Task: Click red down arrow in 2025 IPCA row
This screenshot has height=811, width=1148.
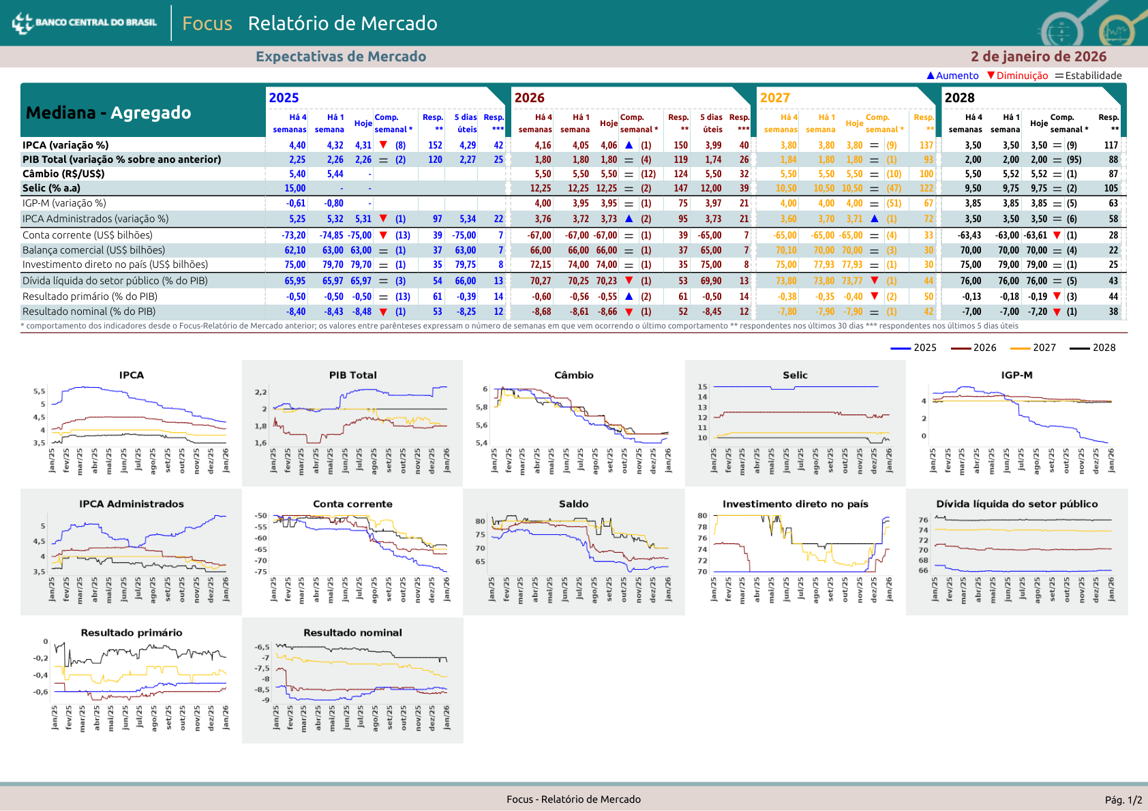Action: [383, 145]
